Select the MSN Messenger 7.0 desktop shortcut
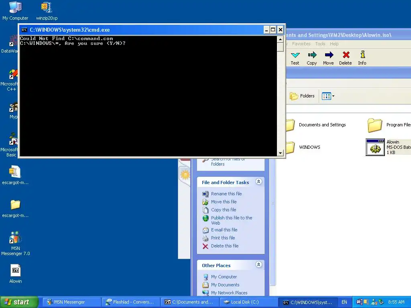The image size is (411, 308). tap(16, 243)
